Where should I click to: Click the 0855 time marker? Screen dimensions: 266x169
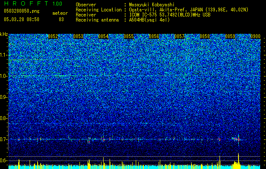click(x=129, y=36)
